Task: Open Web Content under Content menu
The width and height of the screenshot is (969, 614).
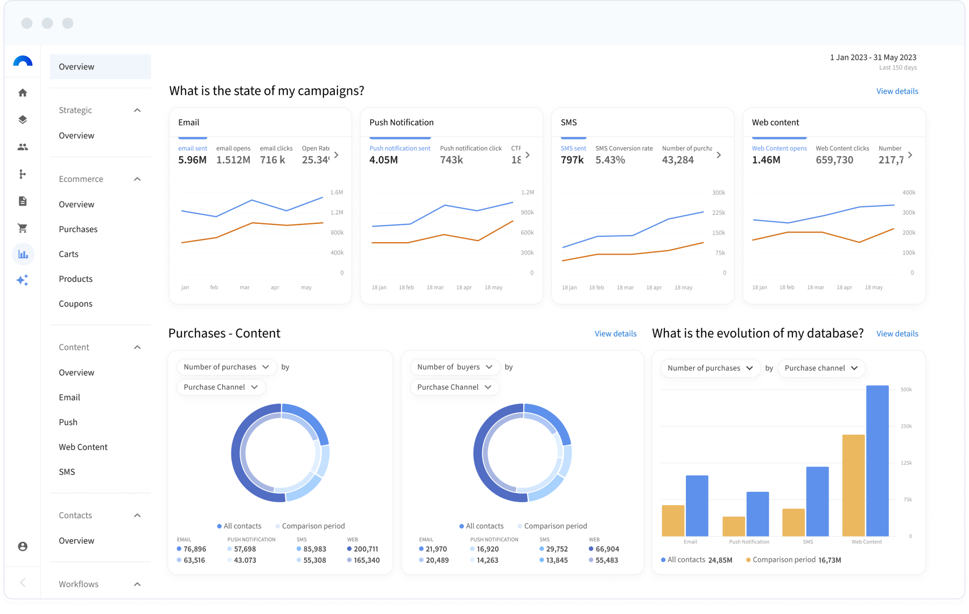Action: [83, 447]
